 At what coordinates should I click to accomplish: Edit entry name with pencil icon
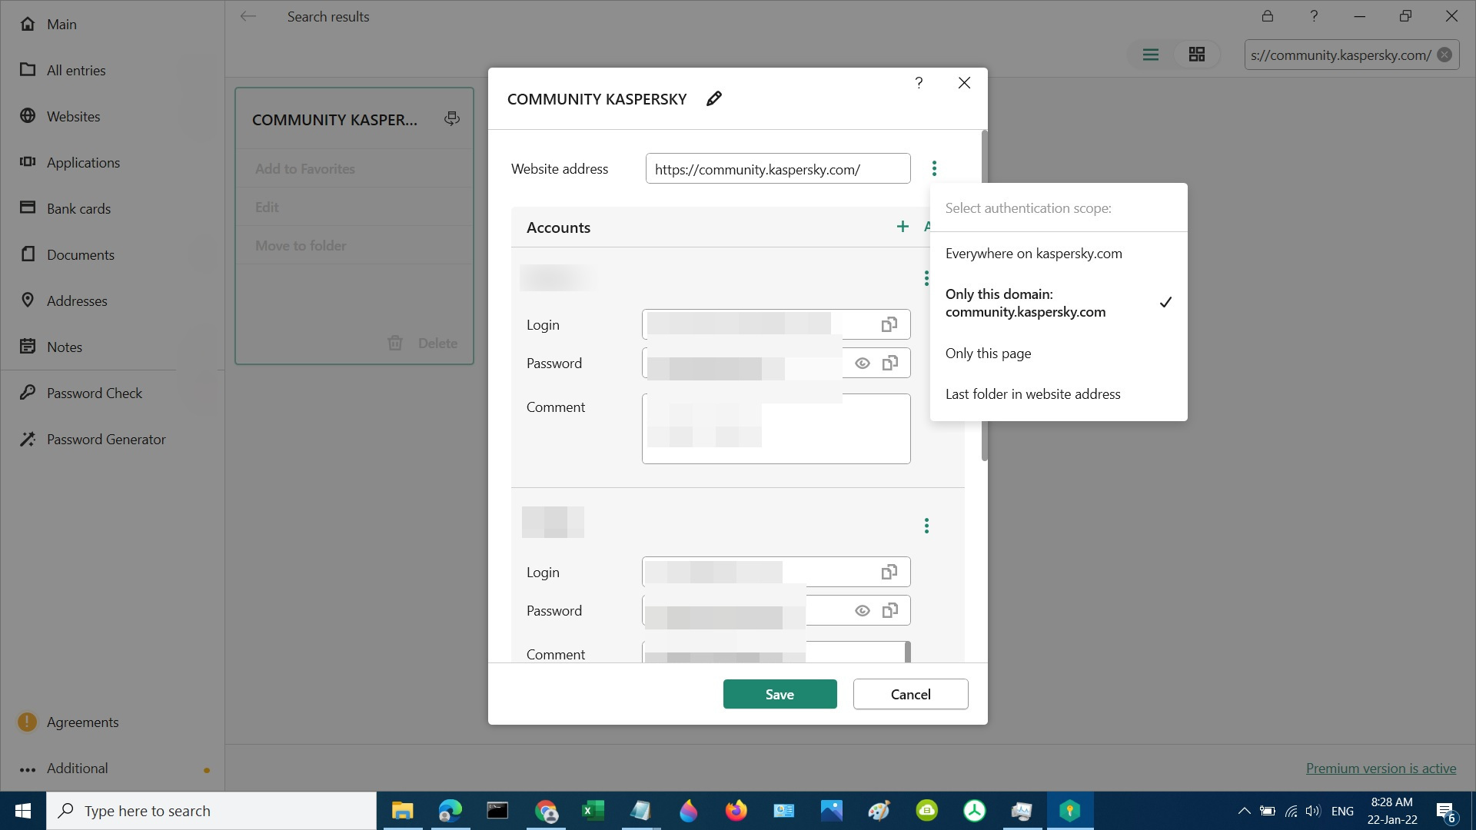[x=714, y=98]
